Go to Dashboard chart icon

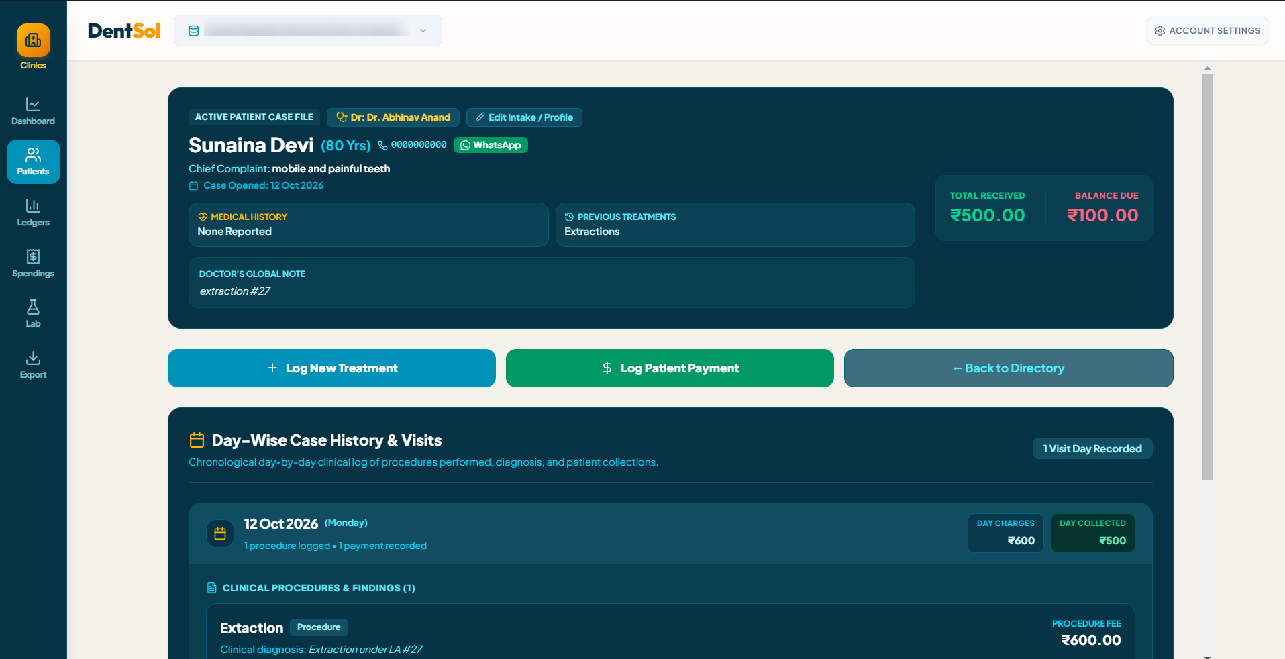(x=33, y=104)
